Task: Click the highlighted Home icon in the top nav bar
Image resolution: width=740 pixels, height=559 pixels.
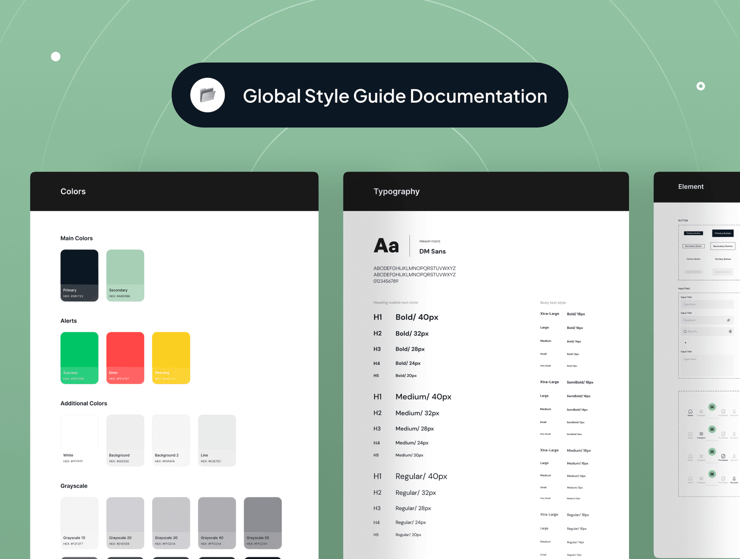Action: [x=690, y=412]
